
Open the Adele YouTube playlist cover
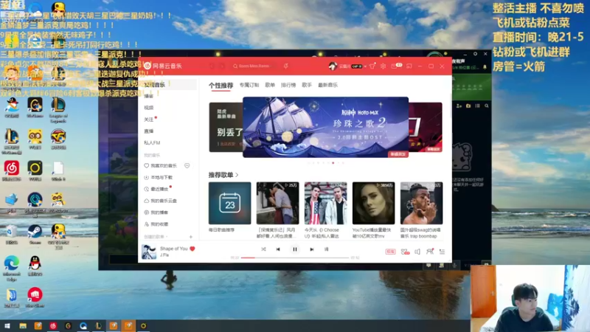coord(374,204)
